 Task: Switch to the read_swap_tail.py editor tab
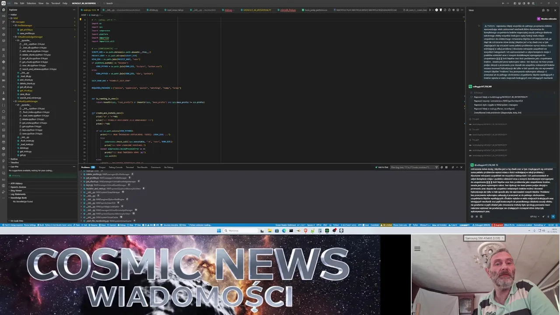(x=174, y=10)
